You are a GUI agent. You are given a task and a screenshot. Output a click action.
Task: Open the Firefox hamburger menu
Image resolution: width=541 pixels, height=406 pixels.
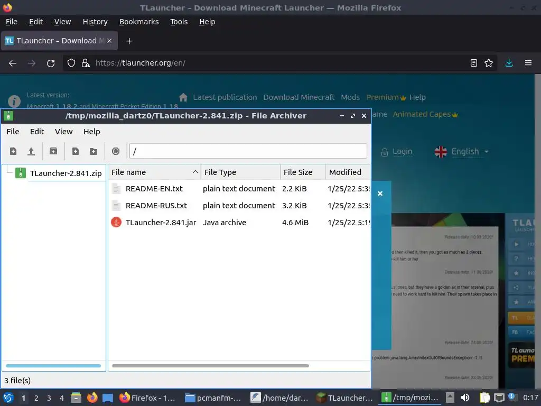pyautogui.click(x=528, y=63)
